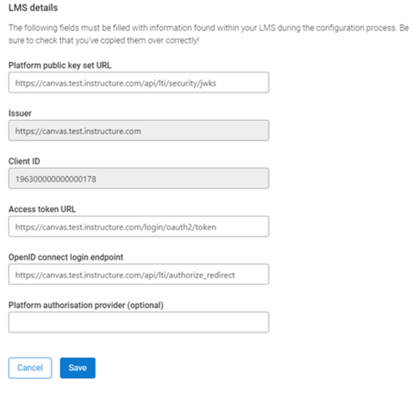Click the 'Issuer' label text
The image size is (417, 396).
pyautogui.click(x=20, y=113)
